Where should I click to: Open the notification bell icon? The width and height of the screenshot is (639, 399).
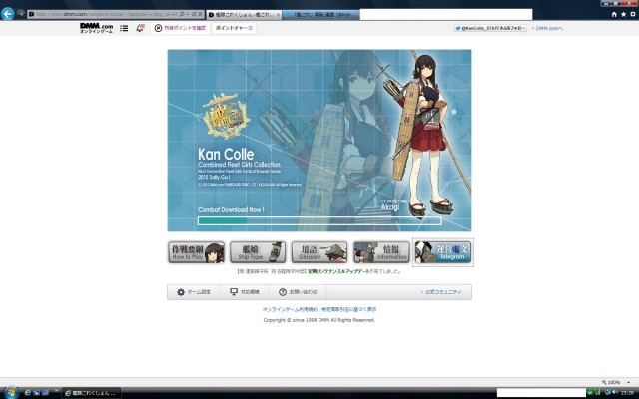point(140,28)
